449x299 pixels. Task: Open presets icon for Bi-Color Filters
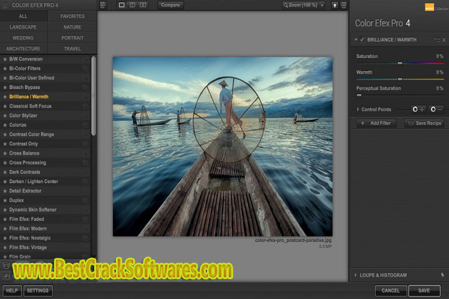coord(85,69)
